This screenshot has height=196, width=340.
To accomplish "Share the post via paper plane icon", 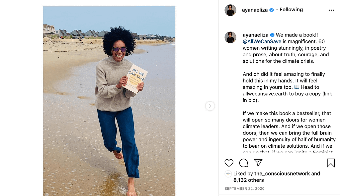I will 258,163.
